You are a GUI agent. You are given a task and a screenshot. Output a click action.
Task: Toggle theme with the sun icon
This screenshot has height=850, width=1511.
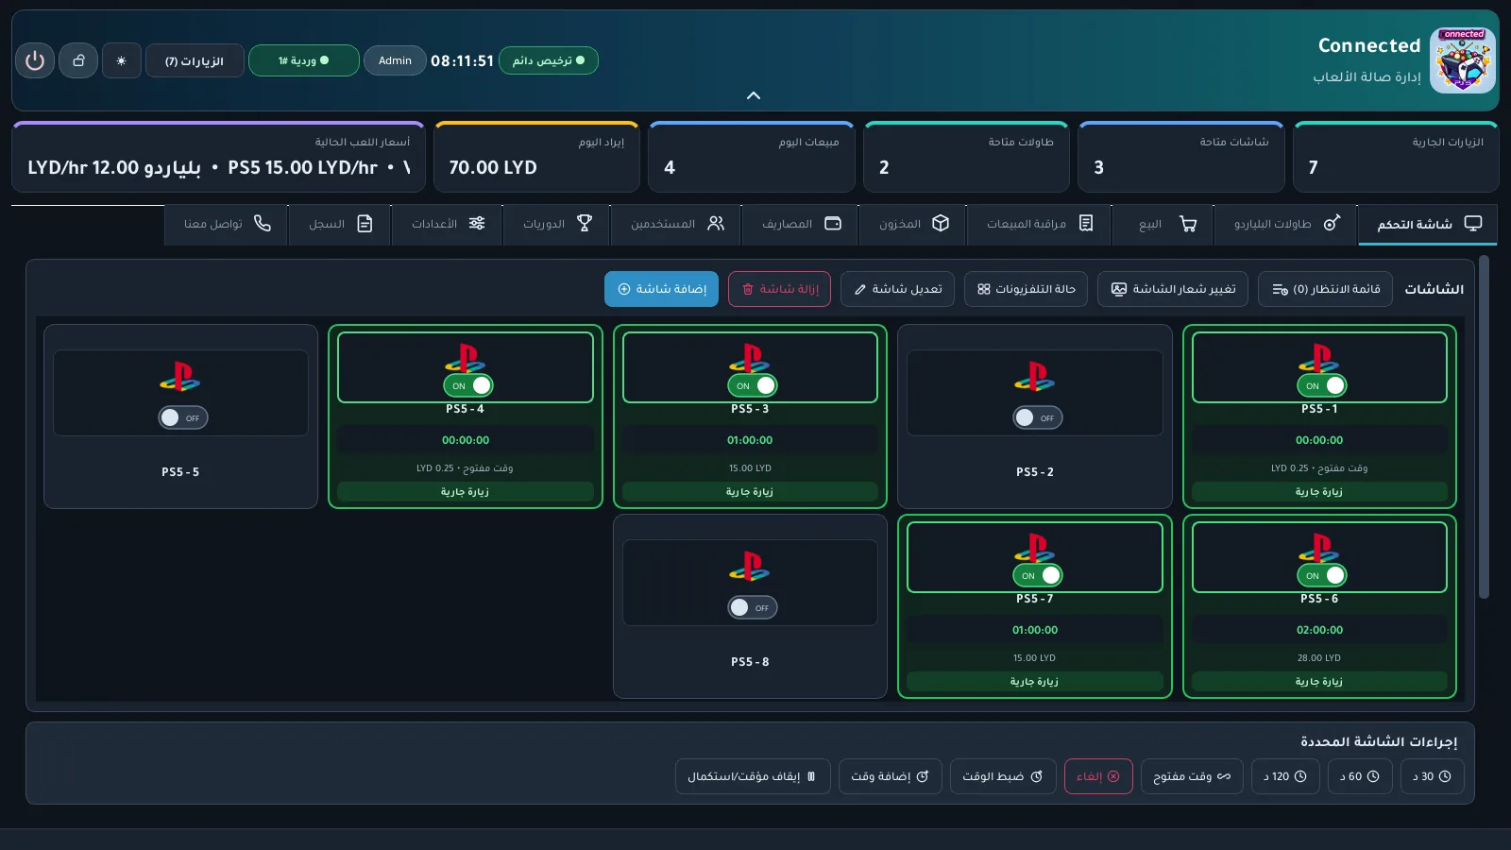click(122, 60)
